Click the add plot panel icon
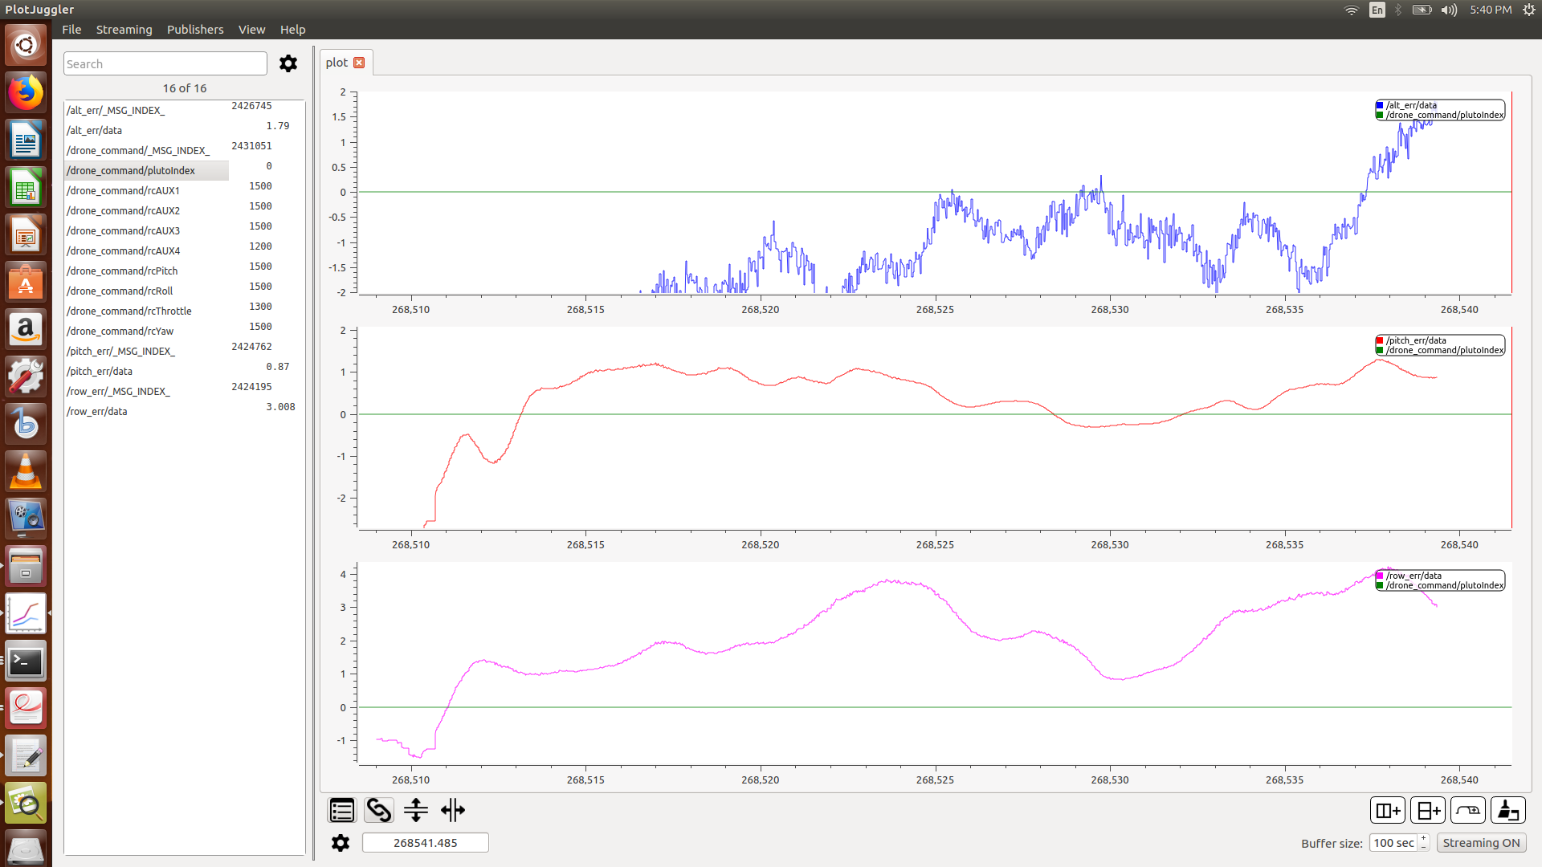1542x867 pixels. [x=1430, y=810]
